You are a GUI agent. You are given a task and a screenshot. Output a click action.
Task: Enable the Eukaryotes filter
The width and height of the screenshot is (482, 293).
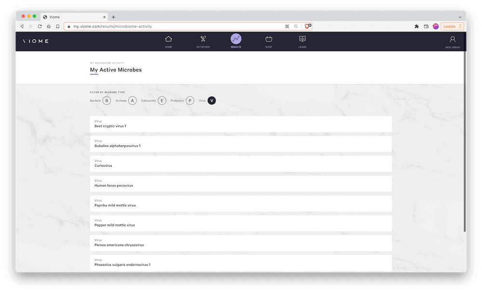click(x=162, y=100)
